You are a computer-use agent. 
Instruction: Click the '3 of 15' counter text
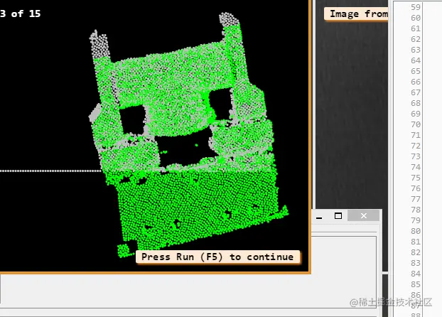[21, 14]
